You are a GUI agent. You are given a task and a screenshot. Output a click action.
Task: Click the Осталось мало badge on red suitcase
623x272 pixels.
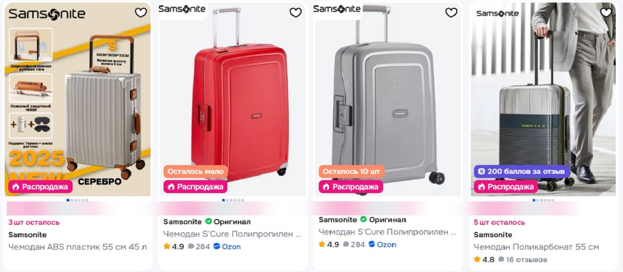click(196, 171)
